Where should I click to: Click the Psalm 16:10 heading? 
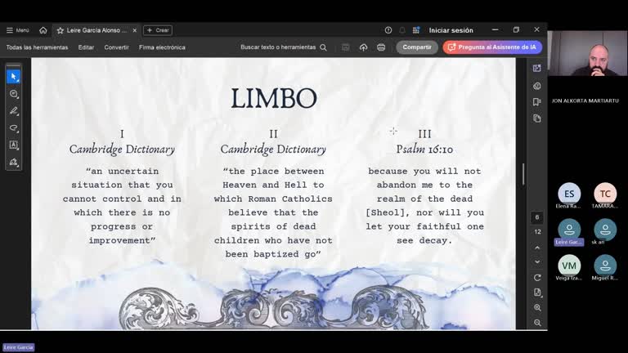pyautogui.click(x=424, y=150)
